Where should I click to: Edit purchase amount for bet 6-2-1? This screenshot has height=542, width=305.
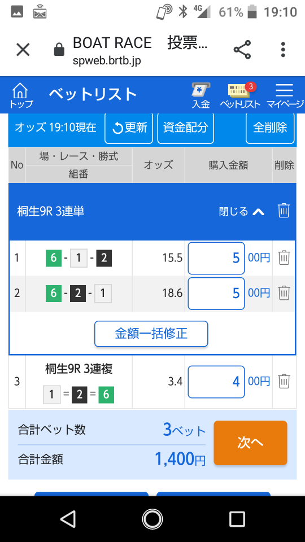(x=216, y=294)
